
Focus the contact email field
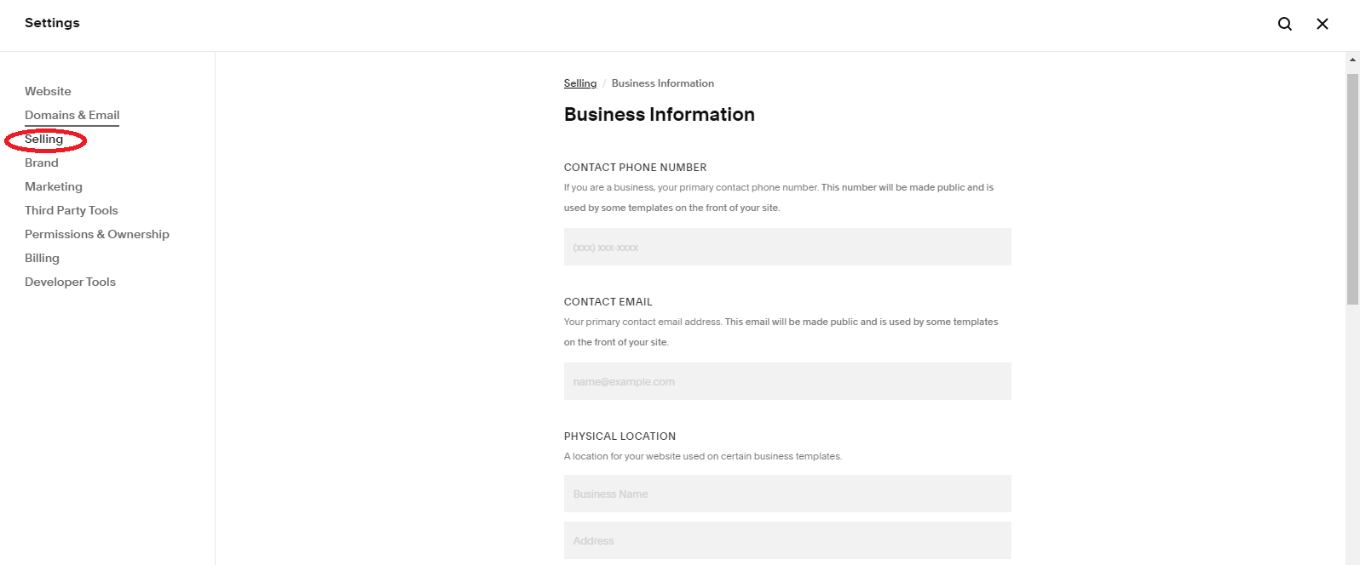click(787, 381)
